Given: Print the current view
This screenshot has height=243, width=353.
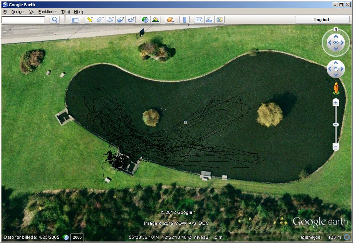Looking at the screenshot, I should [209, 20].
